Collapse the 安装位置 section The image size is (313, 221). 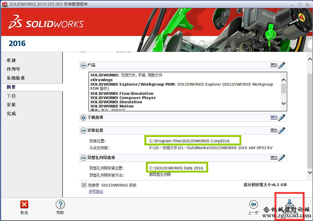pyautogui.click(x=83, y=131)
